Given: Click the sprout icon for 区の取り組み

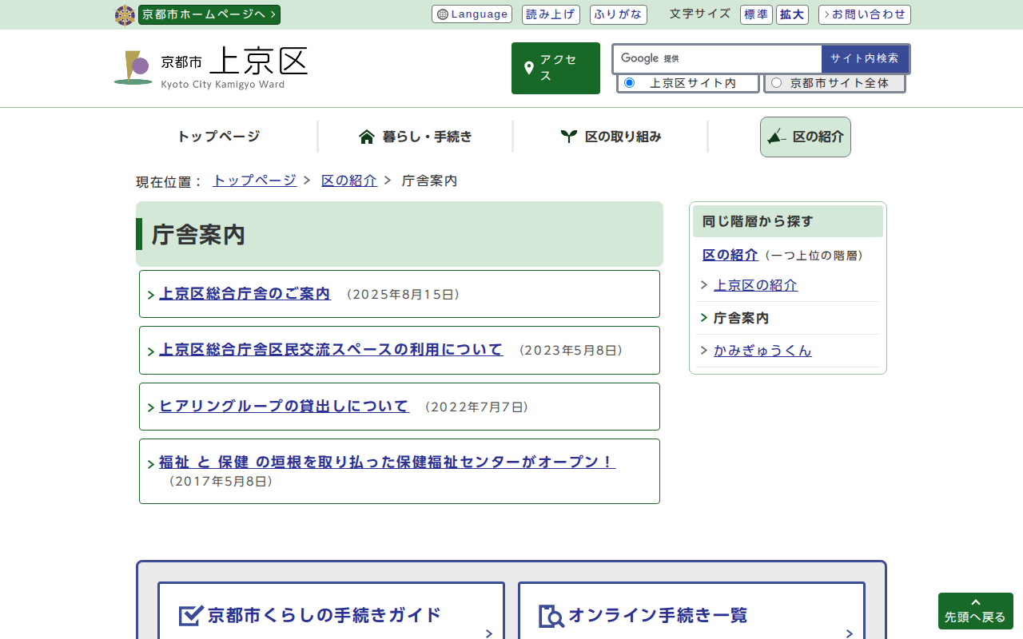Looking at the screenshot, I should [568, 137].
